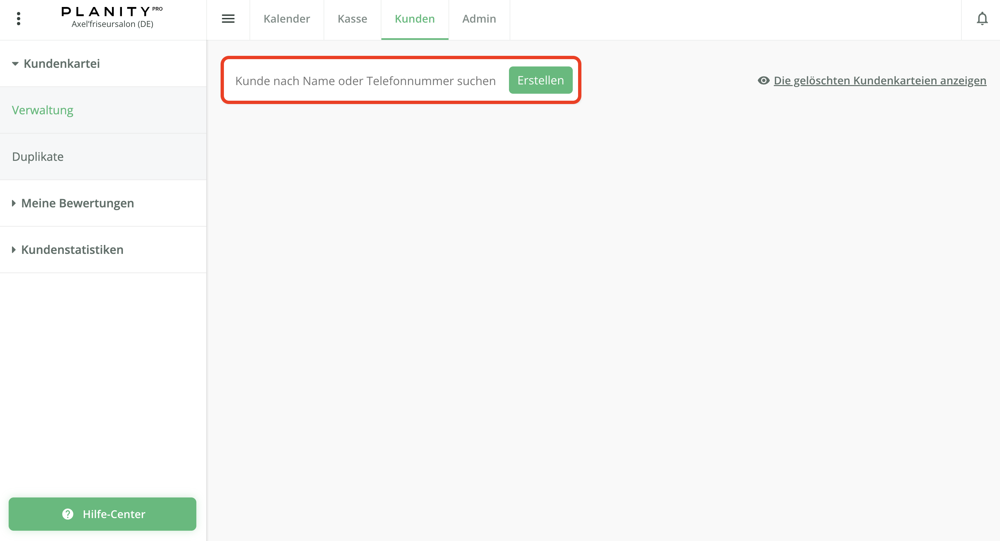Image resolution: width=1000 pixels, height=541 pixels.
Task: Open notifications via the bell icon
Action: click(x=982, y=18)
